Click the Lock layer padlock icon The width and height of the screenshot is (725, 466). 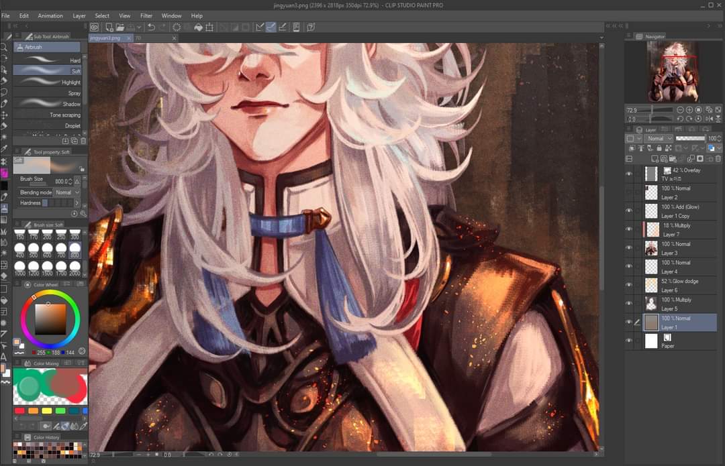point(659,148)
